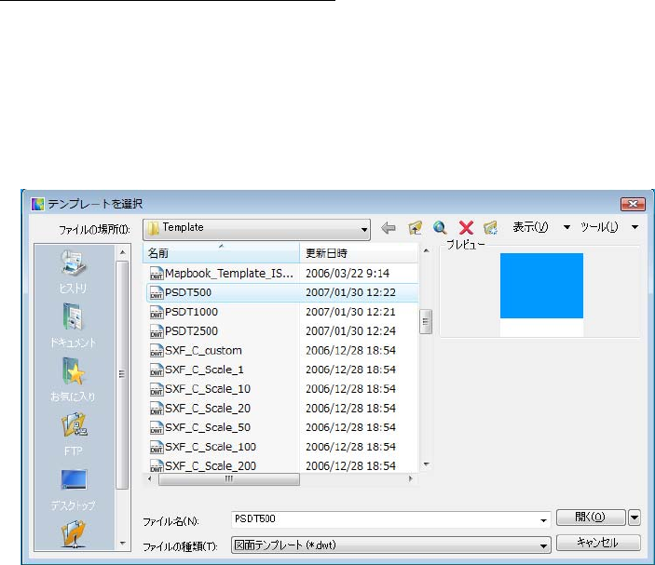The image size is (655, 565).
Task: Go back using the left arrow icon
Action: [x=389, y=228]
